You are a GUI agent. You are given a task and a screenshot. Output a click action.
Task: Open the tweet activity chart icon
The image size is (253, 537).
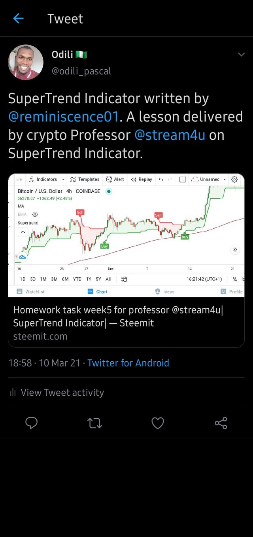[13, 393]
